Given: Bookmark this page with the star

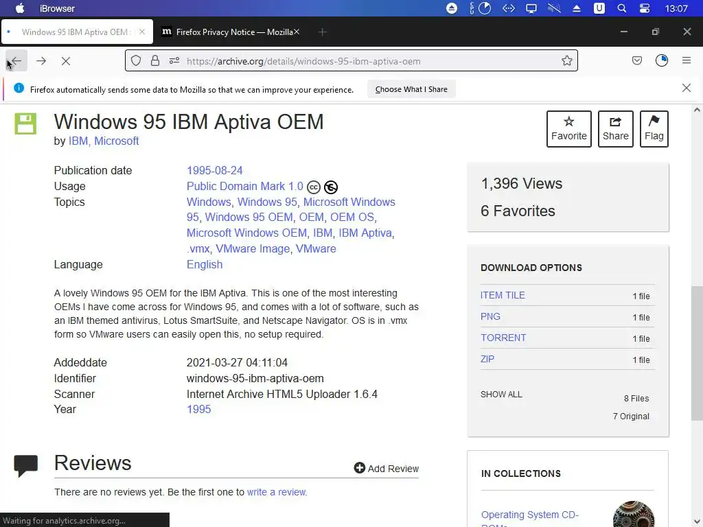Looking at the screenshot, I should pos(566,60).
